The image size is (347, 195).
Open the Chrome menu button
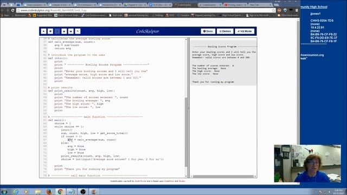297,10
